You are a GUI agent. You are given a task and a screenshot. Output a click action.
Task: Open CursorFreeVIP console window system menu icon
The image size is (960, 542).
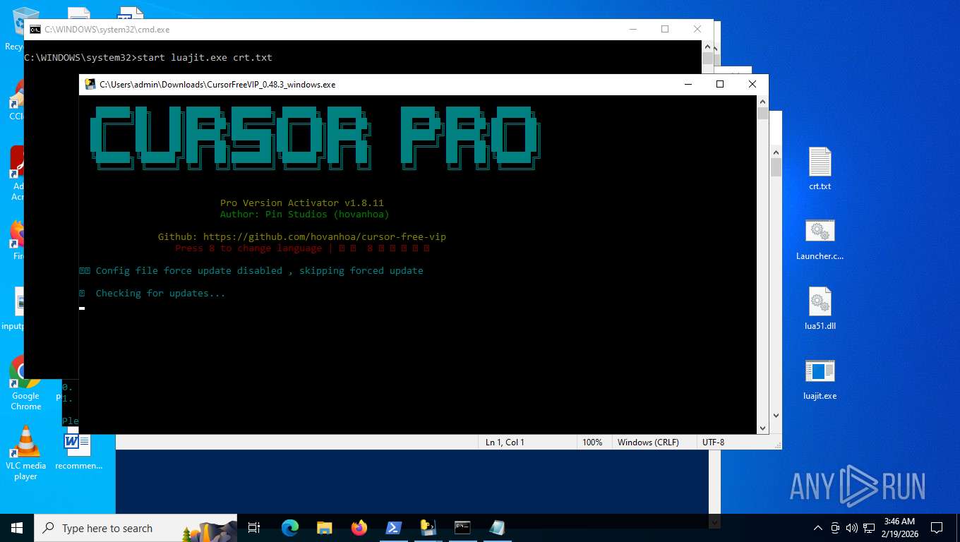tap(90, 84)
